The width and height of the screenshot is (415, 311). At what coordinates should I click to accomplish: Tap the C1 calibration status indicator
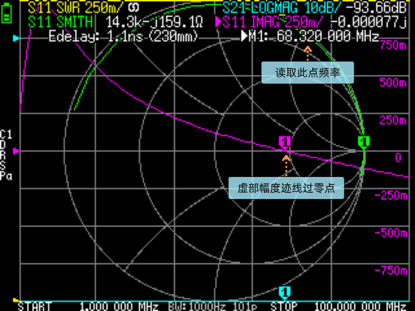point(6,134)
